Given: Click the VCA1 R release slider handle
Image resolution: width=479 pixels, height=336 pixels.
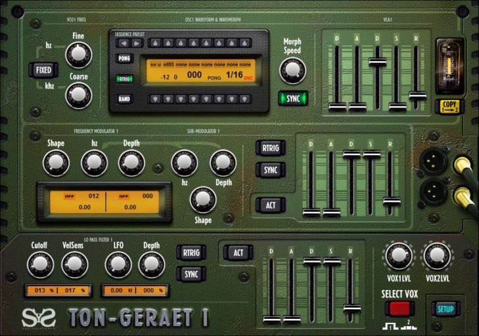Looking at the screenshot, I should 418,95.
